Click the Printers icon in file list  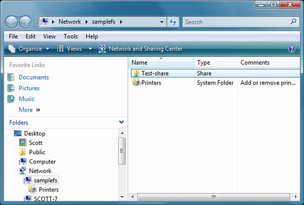(x=137, y=82)
